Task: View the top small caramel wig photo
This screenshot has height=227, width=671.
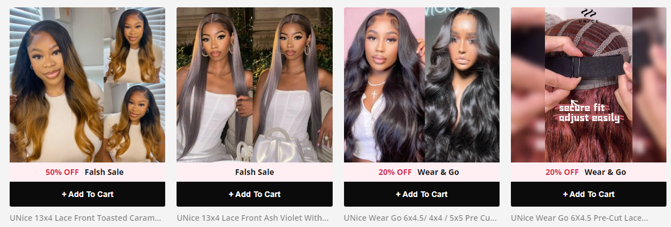Action: pyautogui.click(x=135, y=45)
